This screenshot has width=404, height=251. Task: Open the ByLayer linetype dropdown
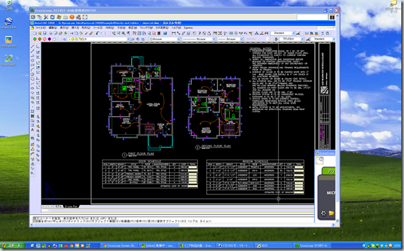pos(213,39)
